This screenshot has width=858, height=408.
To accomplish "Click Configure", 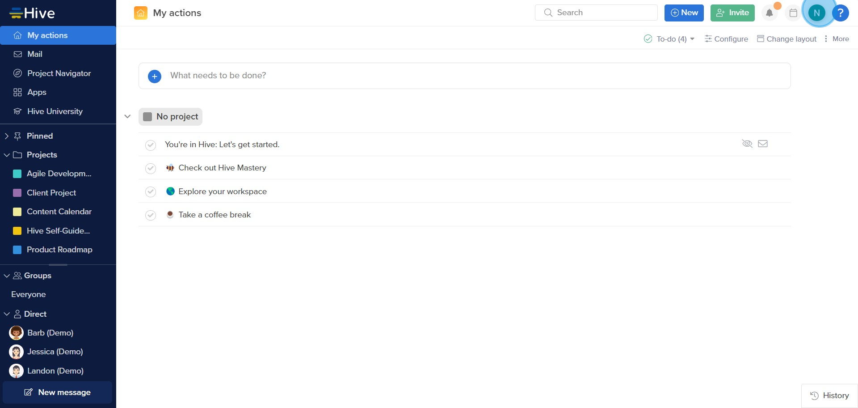I will [726, 39].
